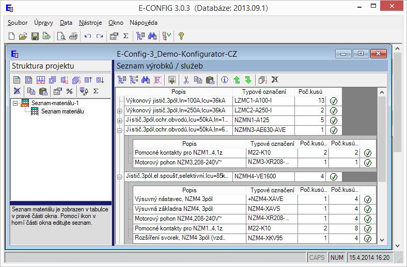
Task: Click the green check mark for NZMN1-A125 row
Action: coord(334,121)
